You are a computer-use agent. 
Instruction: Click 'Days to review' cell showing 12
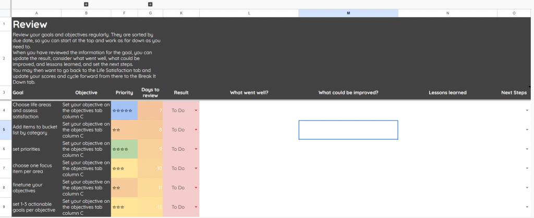click(x=150, y=207)
